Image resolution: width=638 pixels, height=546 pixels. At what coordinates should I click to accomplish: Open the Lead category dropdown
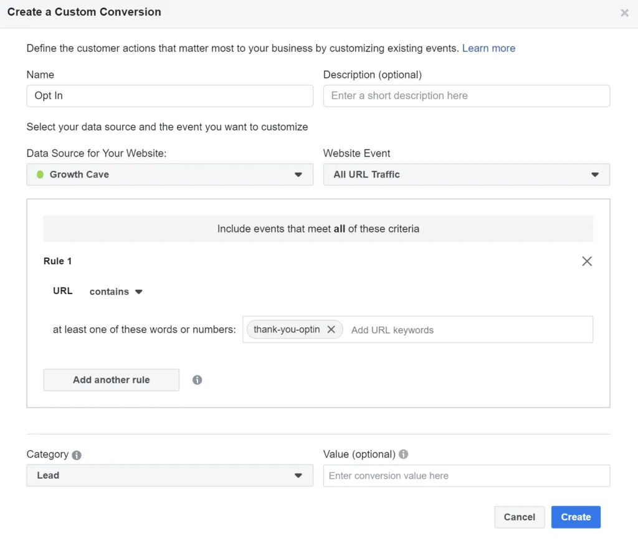(169, 476)
